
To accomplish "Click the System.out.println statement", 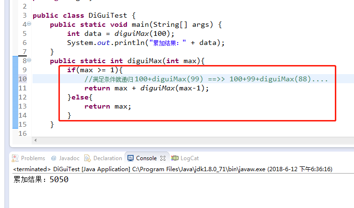I will pos(146,43).
